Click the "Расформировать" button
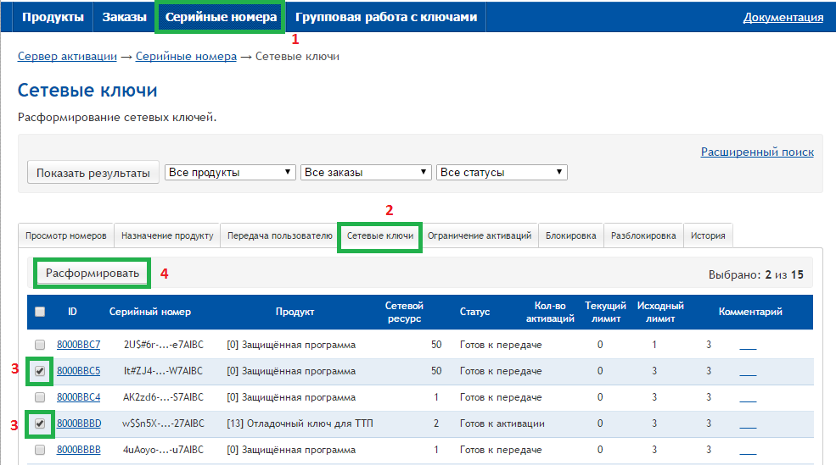This screenshot has width=836, height=465. 93,273
